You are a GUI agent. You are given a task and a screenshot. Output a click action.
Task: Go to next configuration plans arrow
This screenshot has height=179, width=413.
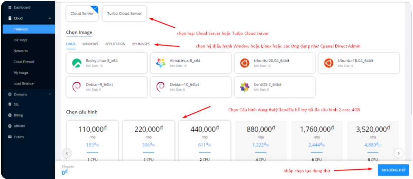point(399,153)
